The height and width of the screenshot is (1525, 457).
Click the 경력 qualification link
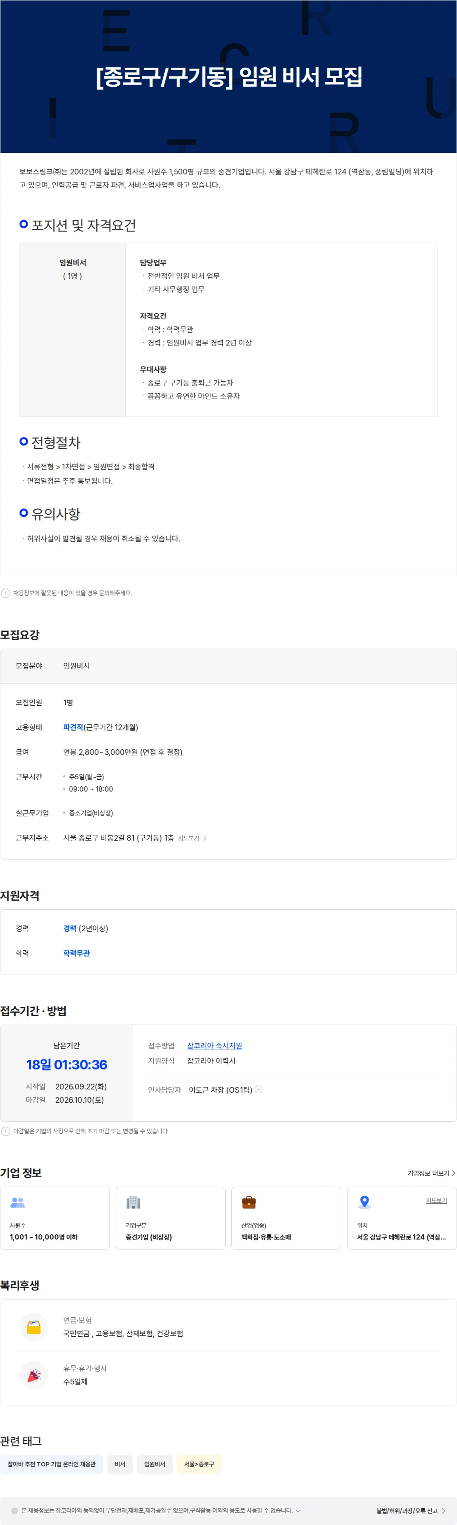[x=70, y=928]
